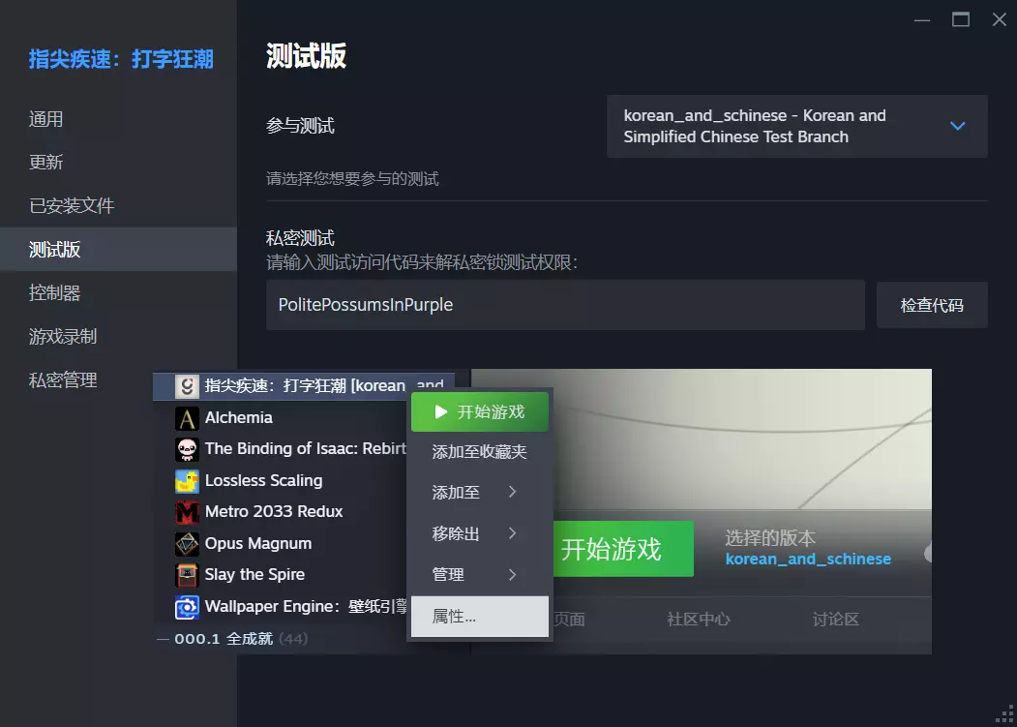
Task: Collapse the 000.1 全成就 collection header
Action: 231,639
